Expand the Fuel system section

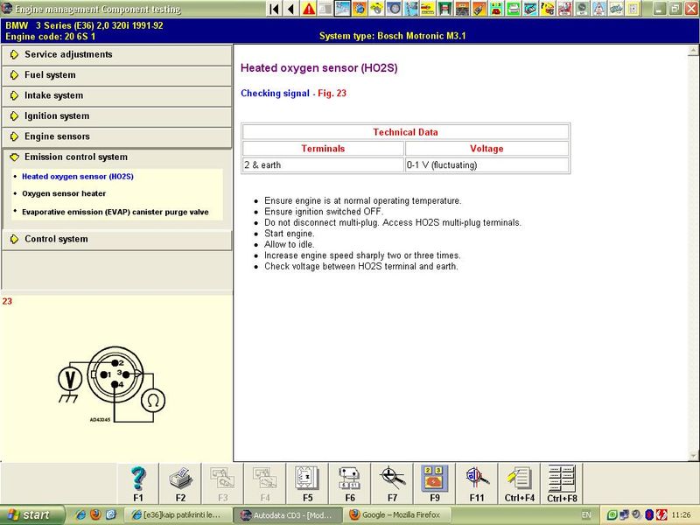tap(50, 75)
